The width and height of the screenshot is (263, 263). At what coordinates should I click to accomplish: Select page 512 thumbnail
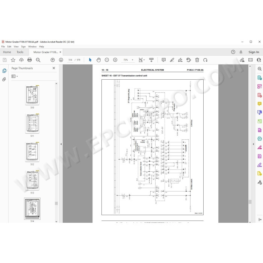[32, 152]
